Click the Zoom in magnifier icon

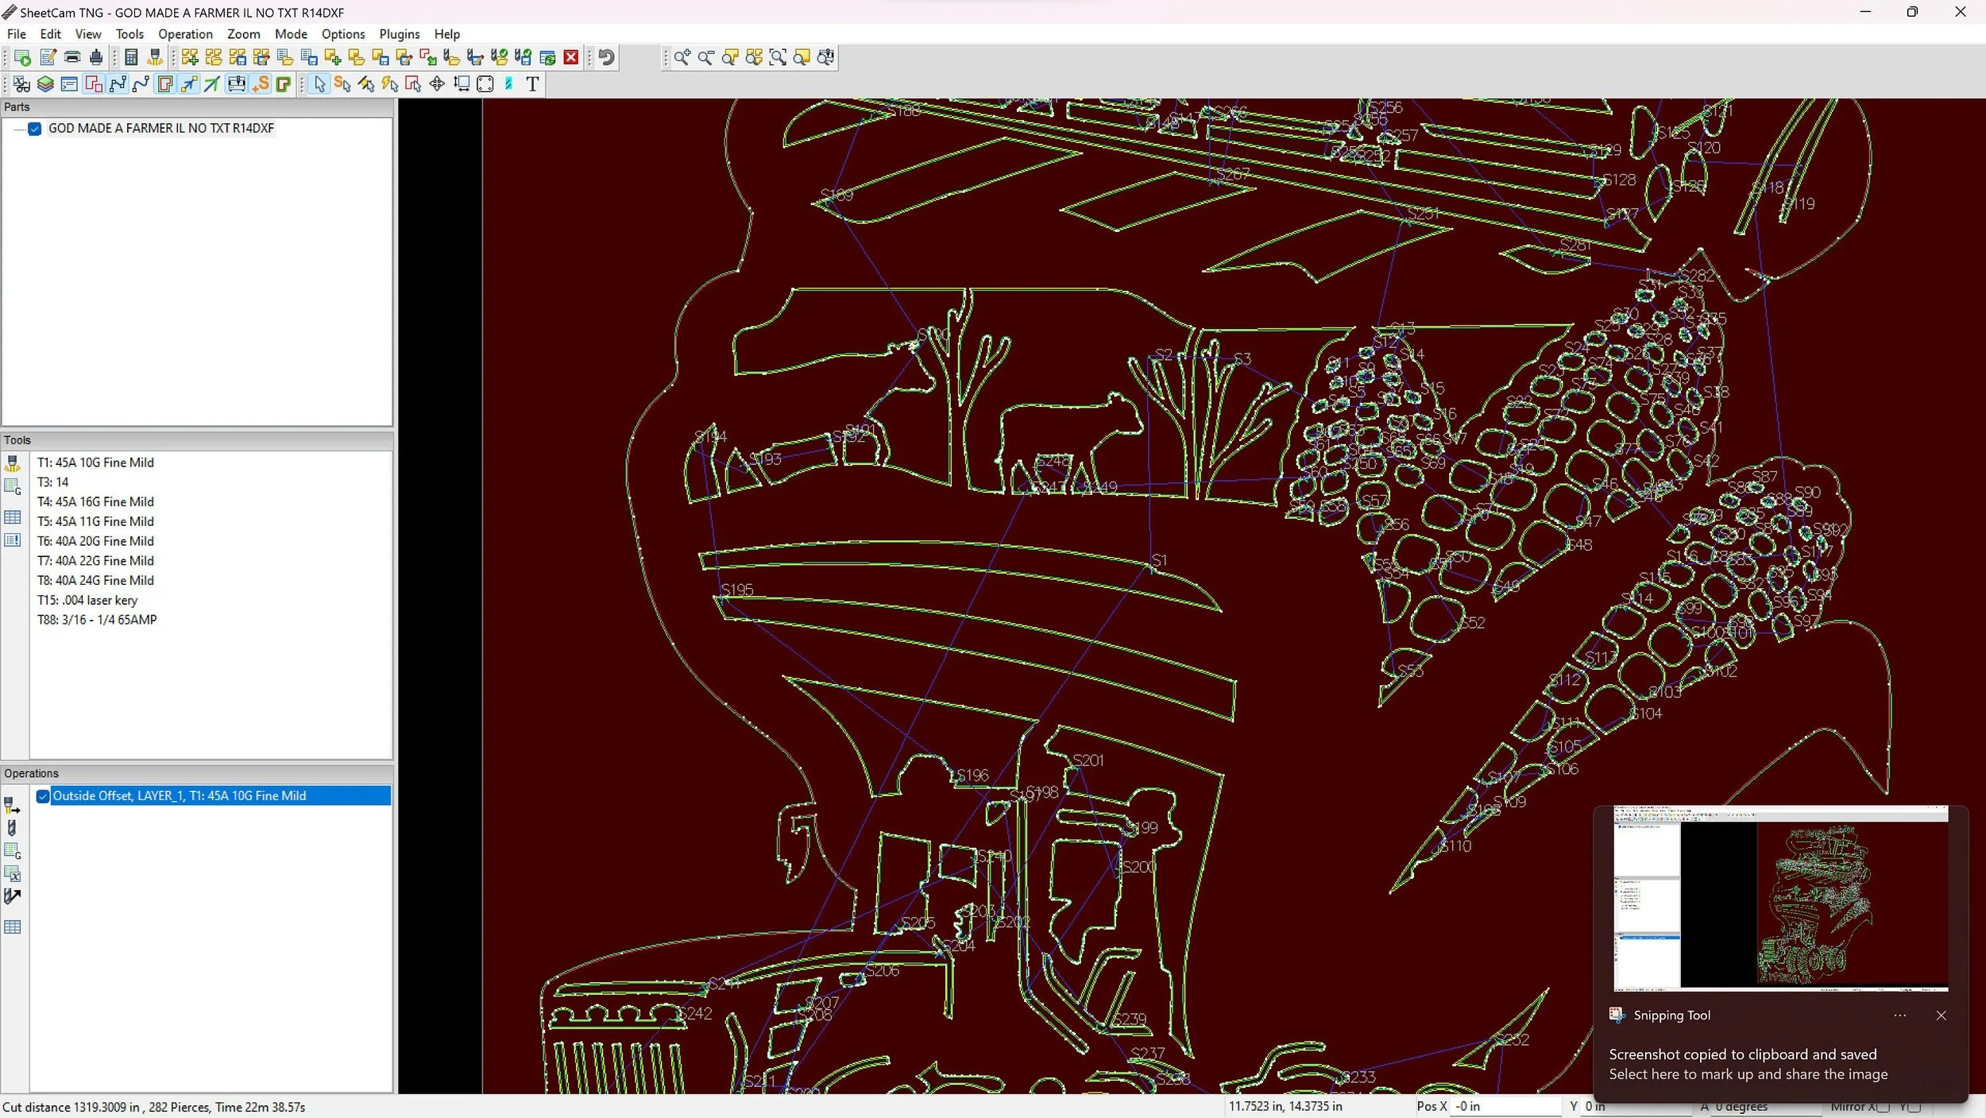pos(682,57)
